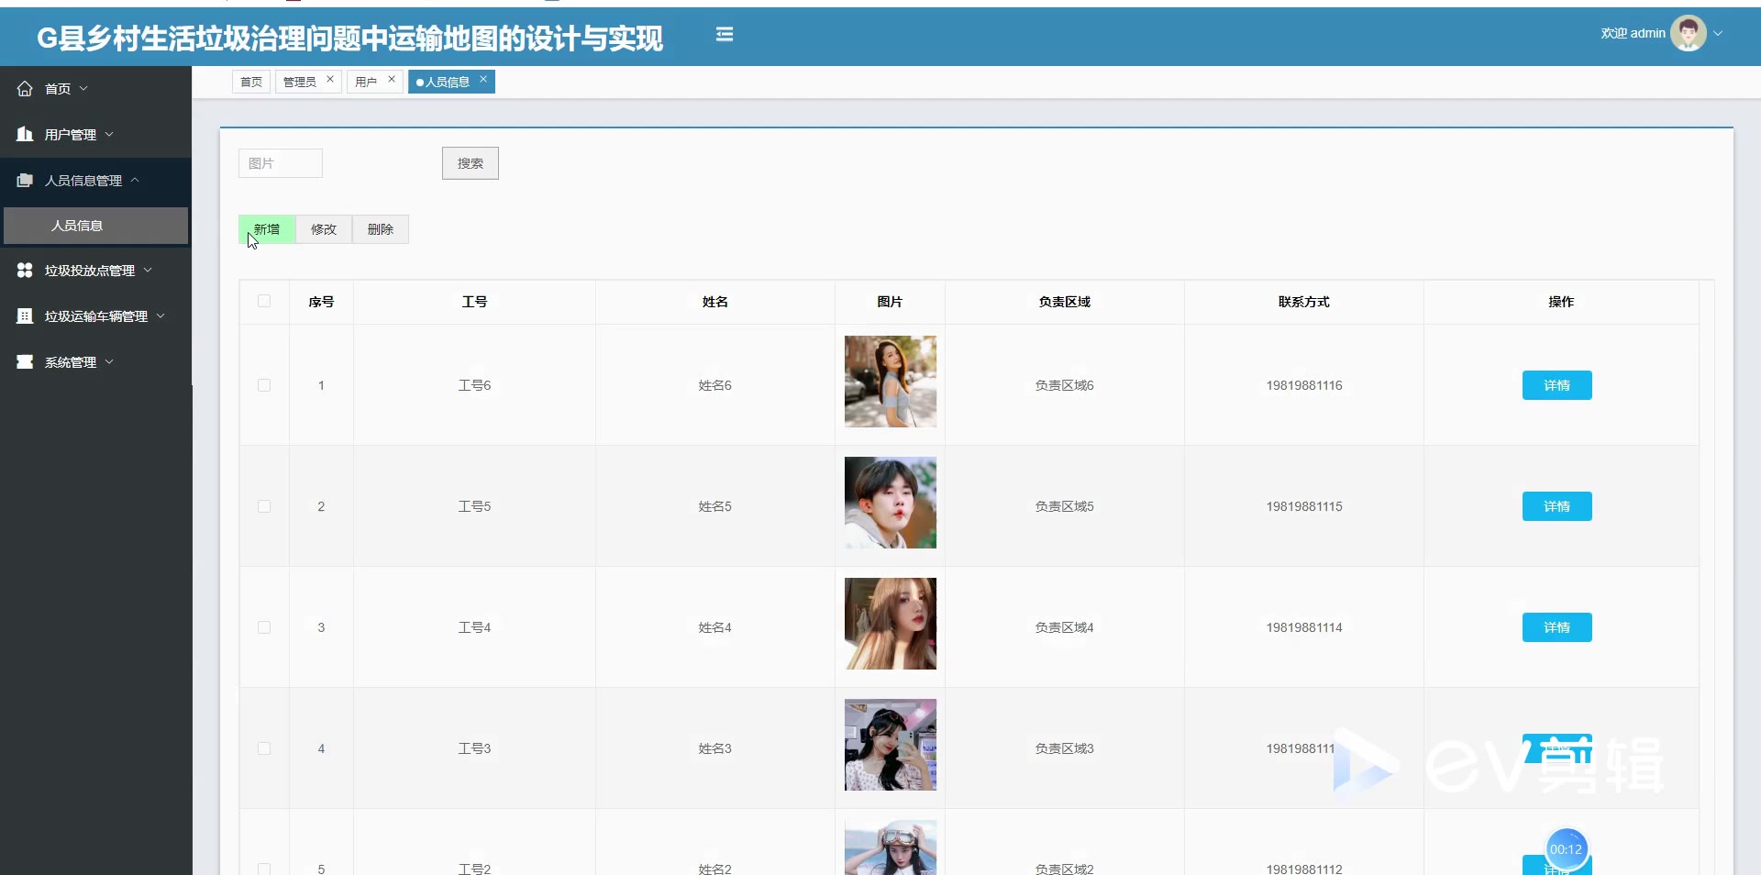Click the 人员信息管理 sidebar icon
This screenshot has height=875, width=1761.
tap(25, 181)
